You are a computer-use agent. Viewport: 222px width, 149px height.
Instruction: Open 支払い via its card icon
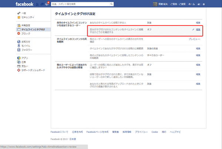[19, 66]
